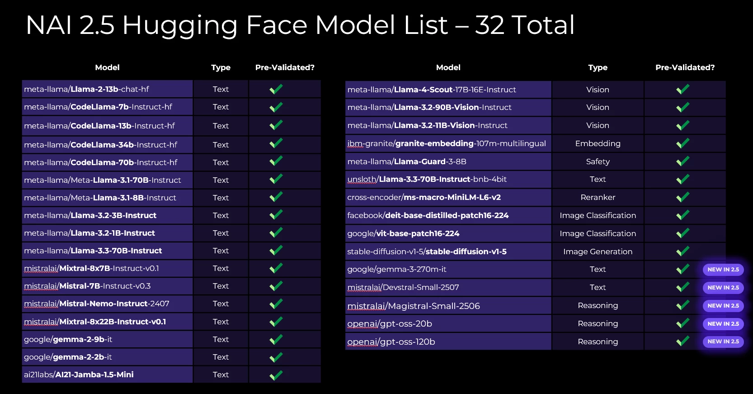This screenshot has width=753, height=394.
Task: Click the checkmark in the CodeLlama-7b-Instruct-hf row
Action: (276, 107)
